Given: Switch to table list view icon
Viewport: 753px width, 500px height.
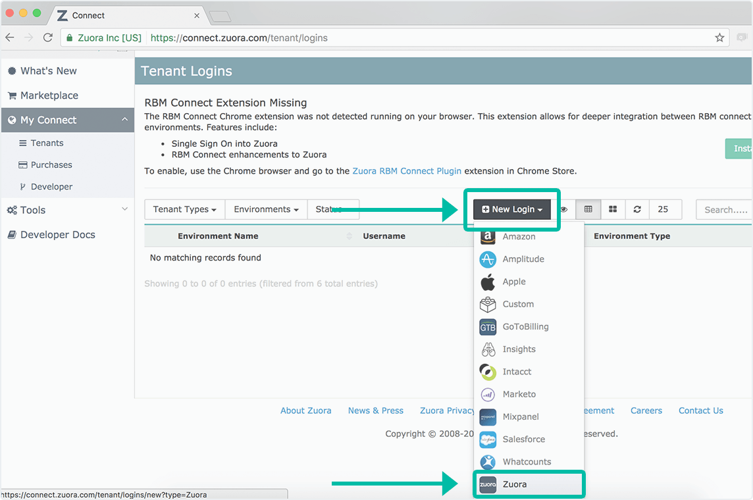Looking at the screenshot, I should (588, 209).
